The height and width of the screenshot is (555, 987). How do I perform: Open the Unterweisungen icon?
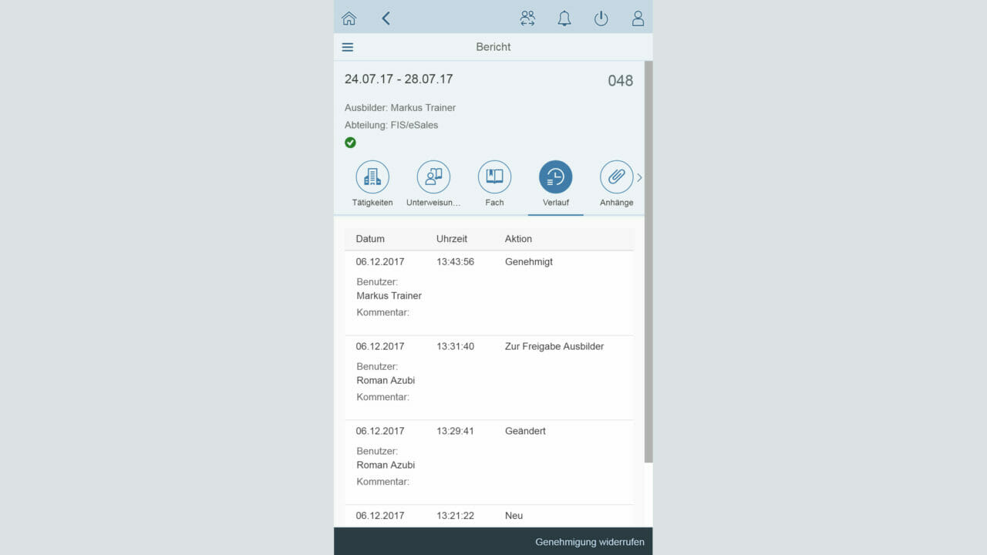click(x=433, y=177)
